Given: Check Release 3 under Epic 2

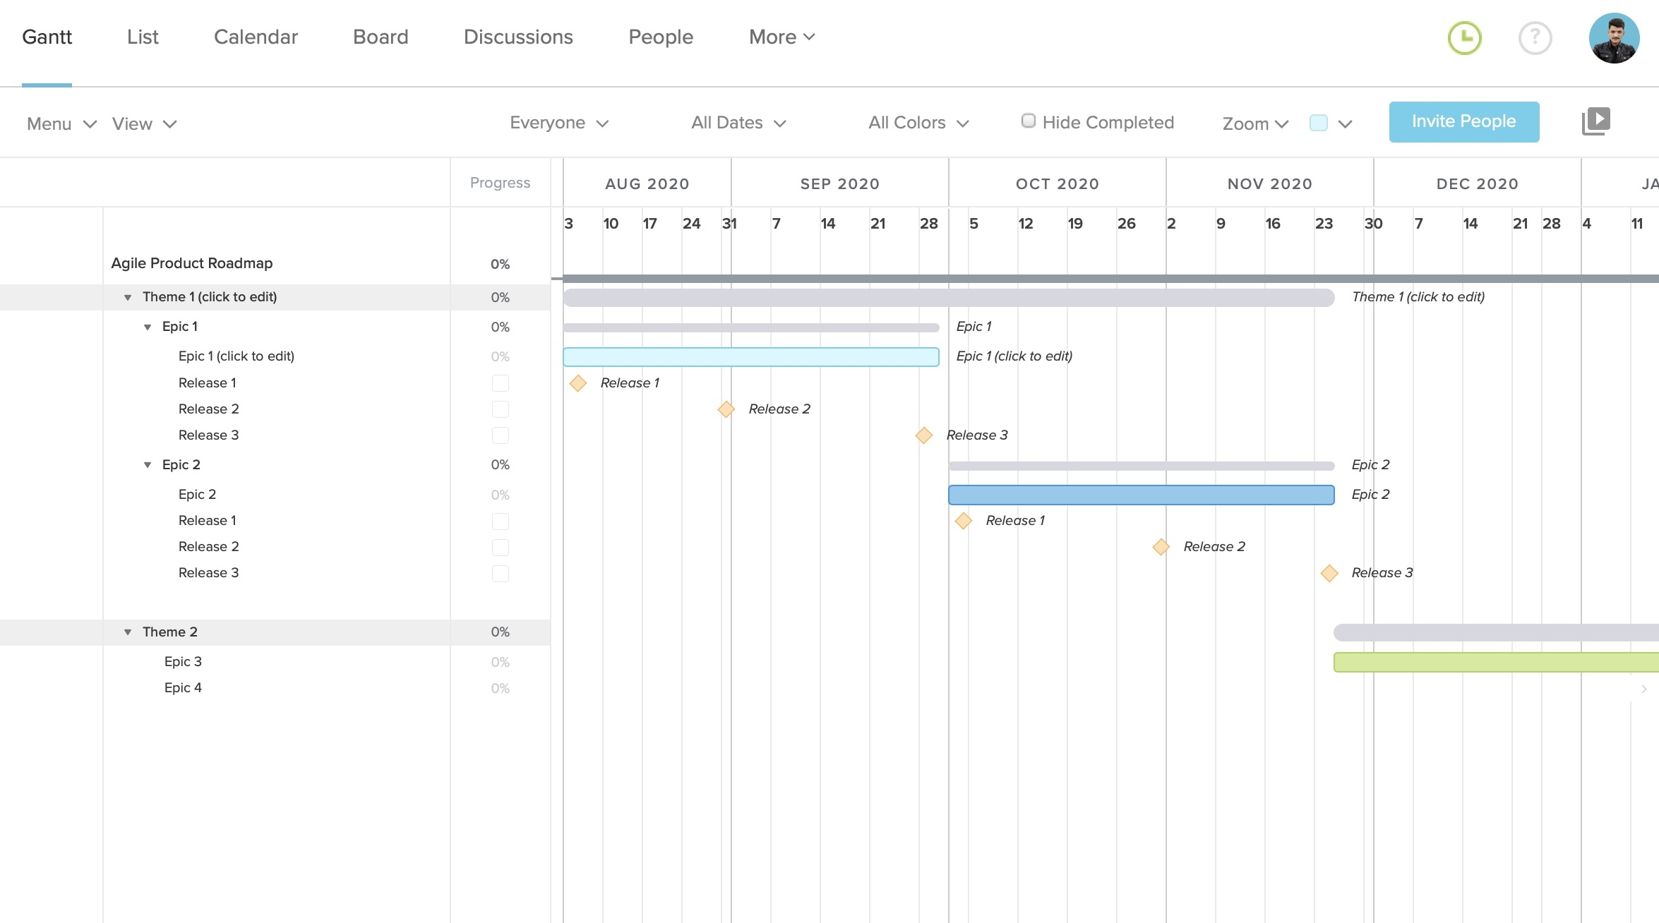Looking at the screenshot, I should point(501,574).
